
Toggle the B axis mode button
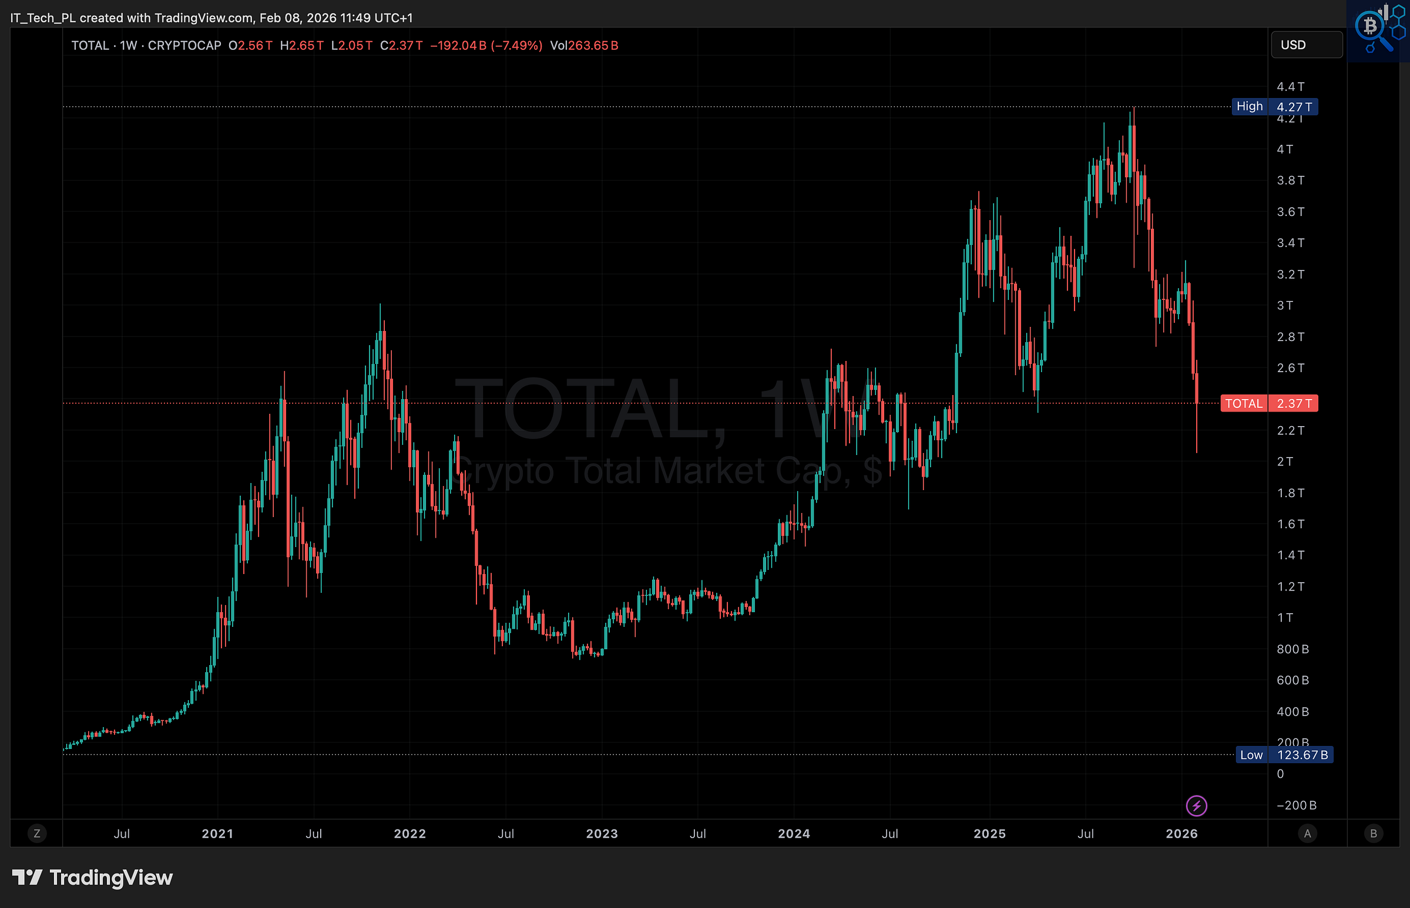pyautogui.click(x=1374, y=833)
